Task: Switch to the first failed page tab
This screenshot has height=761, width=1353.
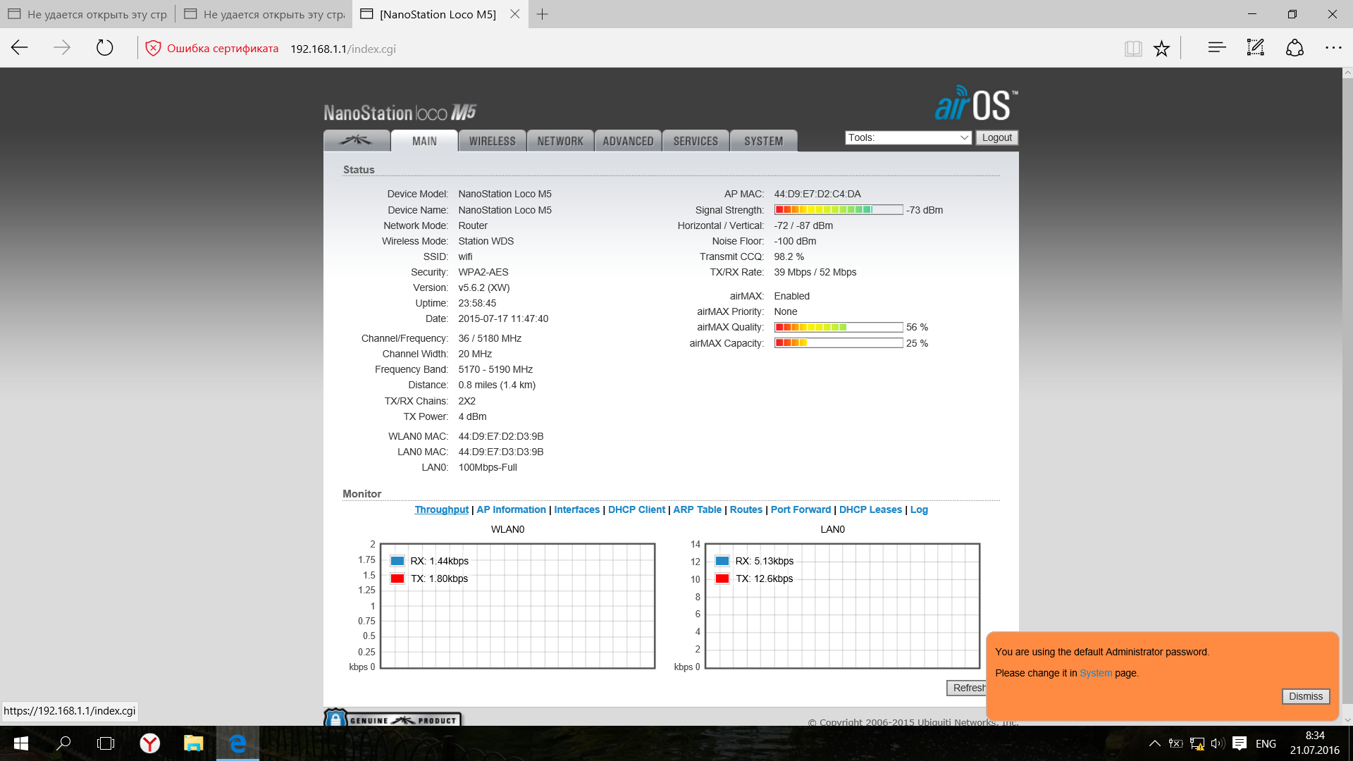Action: click(x=87, y=14)
